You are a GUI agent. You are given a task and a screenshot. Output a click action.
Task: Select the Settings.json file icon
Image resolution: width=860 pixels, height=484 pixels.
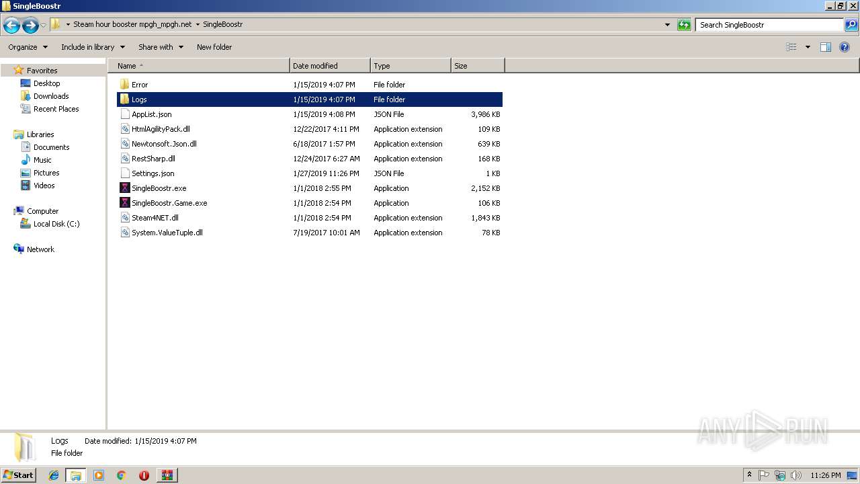point(125,173)
